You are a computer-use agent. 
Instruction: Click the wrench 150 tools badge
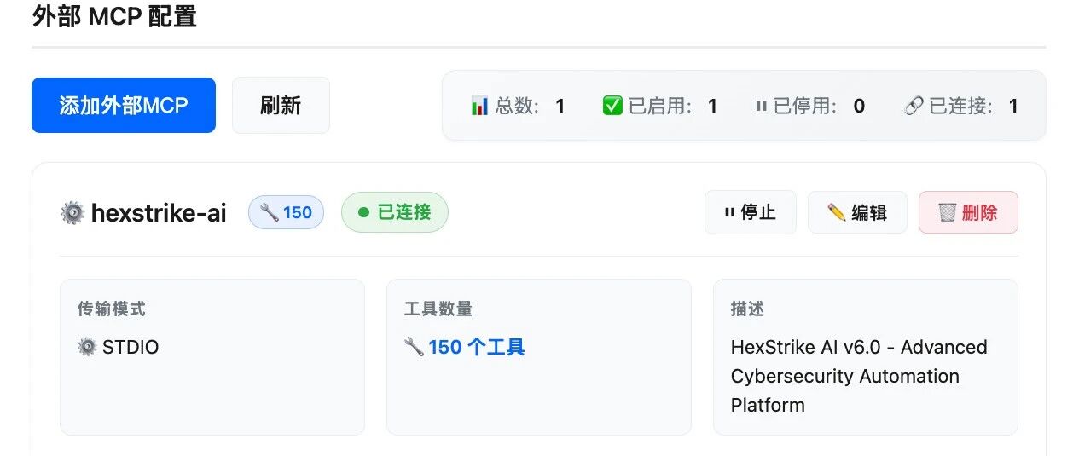[286, 212]
